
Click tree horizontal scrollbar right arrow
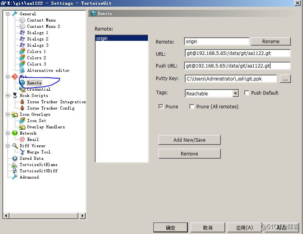click(83, 216)
